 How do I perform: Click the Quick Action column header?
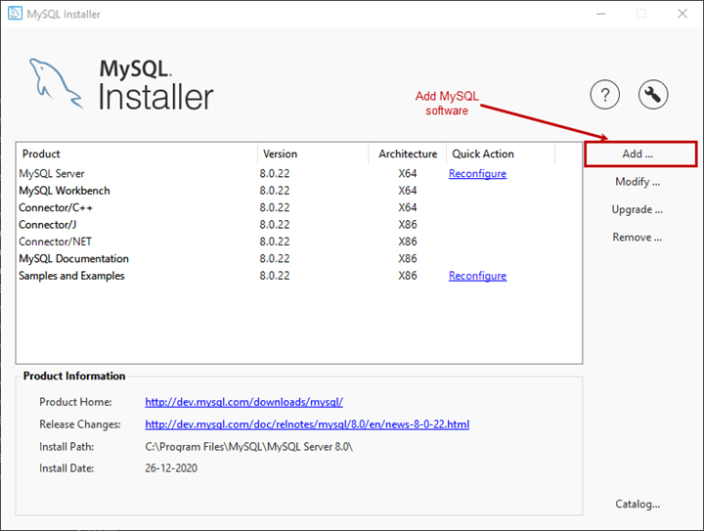pos(501,154)
